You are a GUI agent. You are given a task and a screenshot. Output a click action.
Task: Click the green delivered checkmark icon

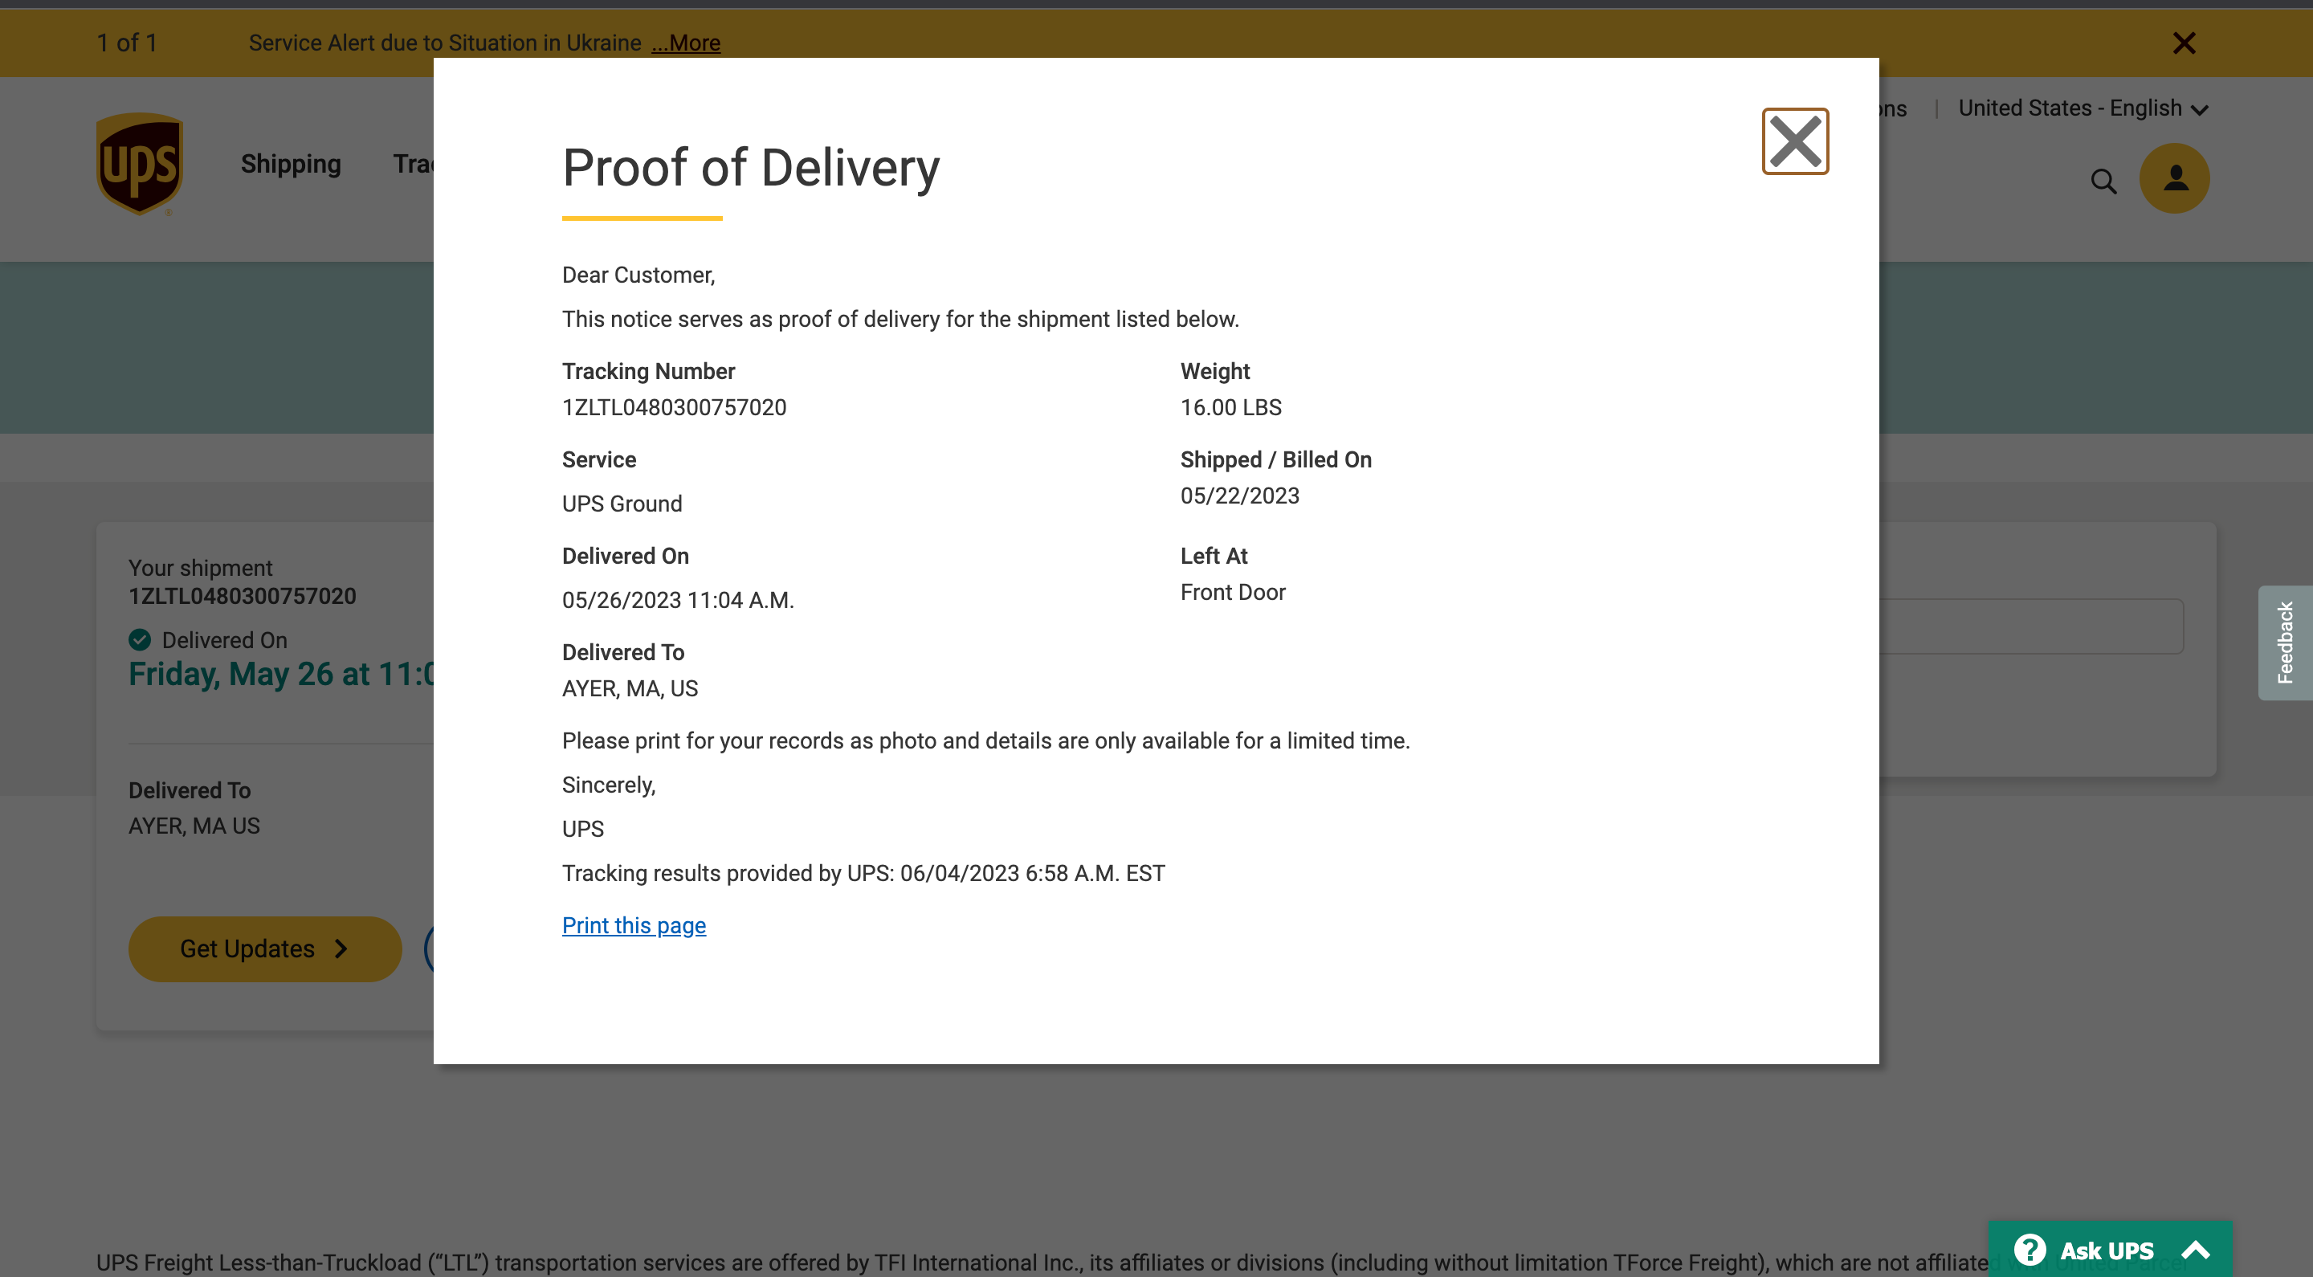[139, 639]
